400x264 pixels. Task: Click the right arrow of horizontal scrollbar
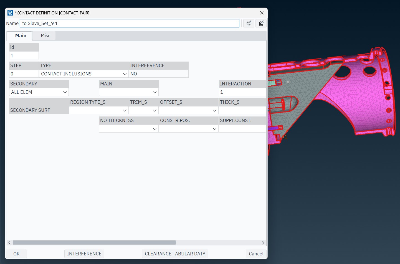(x=263, y=243)
